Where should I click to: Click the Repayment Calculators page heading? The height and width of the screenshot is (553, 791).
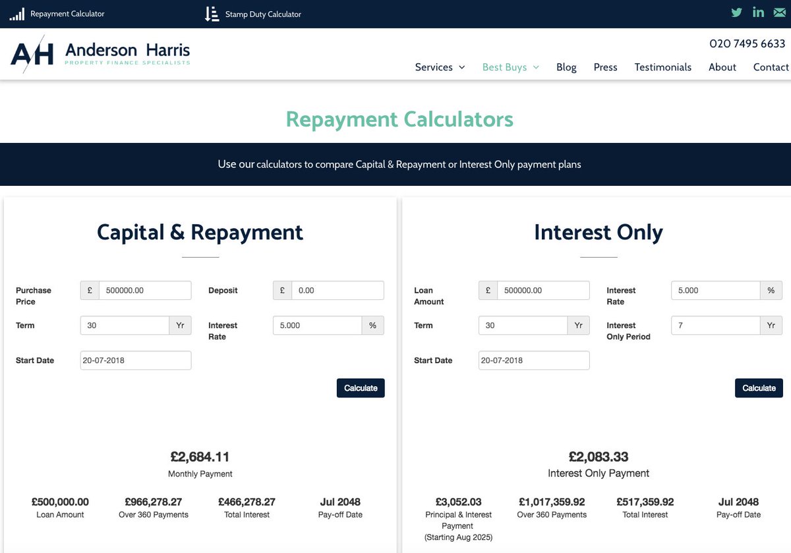click(x=399, y=119)
